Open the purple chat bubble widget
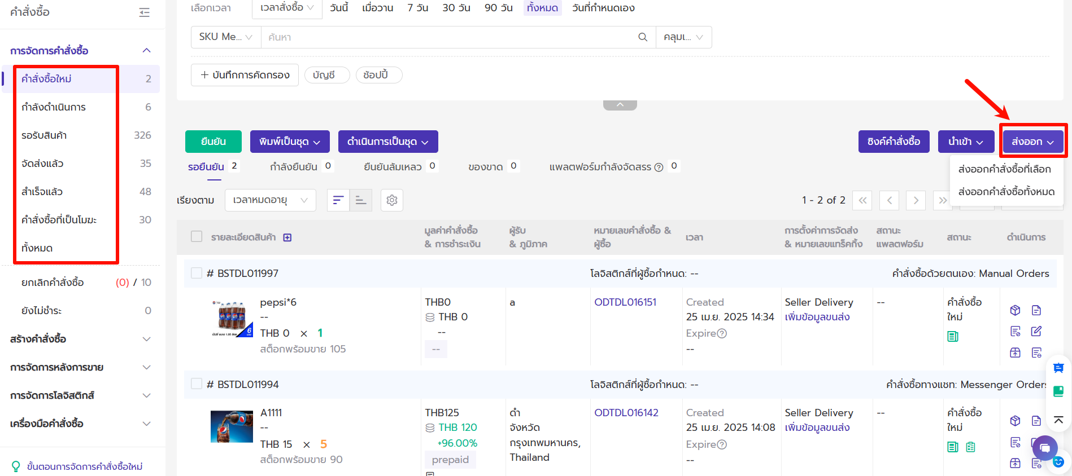Image resolution: width=1072 pixels, height=476 pixels. [x=1045, y=448]
